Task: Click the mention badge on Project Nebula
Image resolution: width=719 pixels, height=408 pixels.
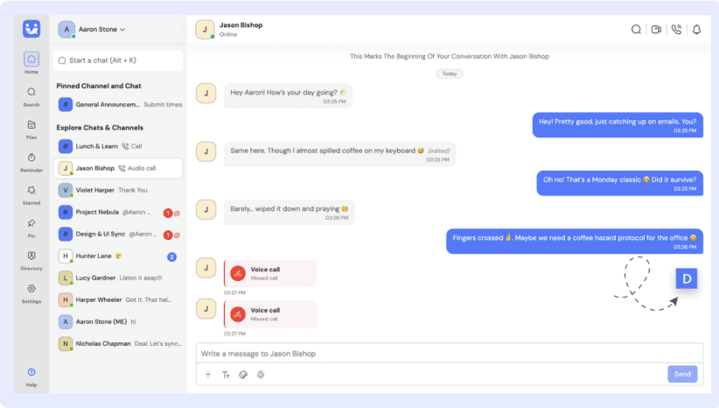Action: tap(177, 213)
